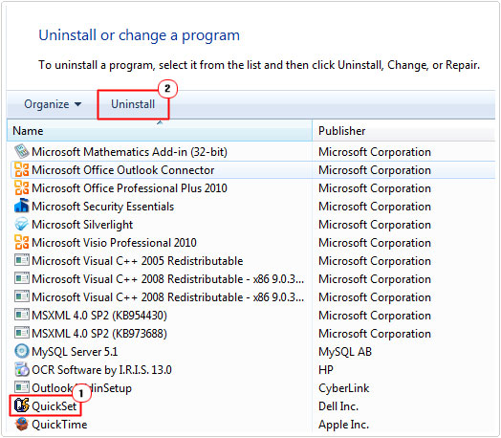Viewport: 501px width, 438px height.
Task: Click the Microsoft Silverlight icon
Action: 22,225
